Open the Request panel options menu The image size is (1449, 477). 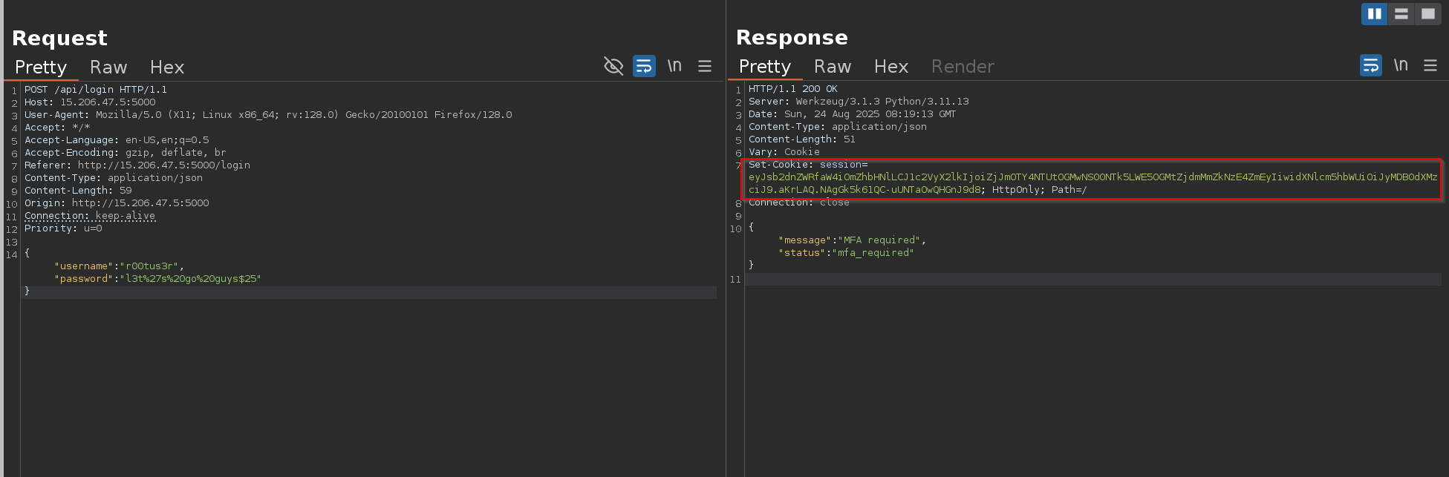point(705,66)
